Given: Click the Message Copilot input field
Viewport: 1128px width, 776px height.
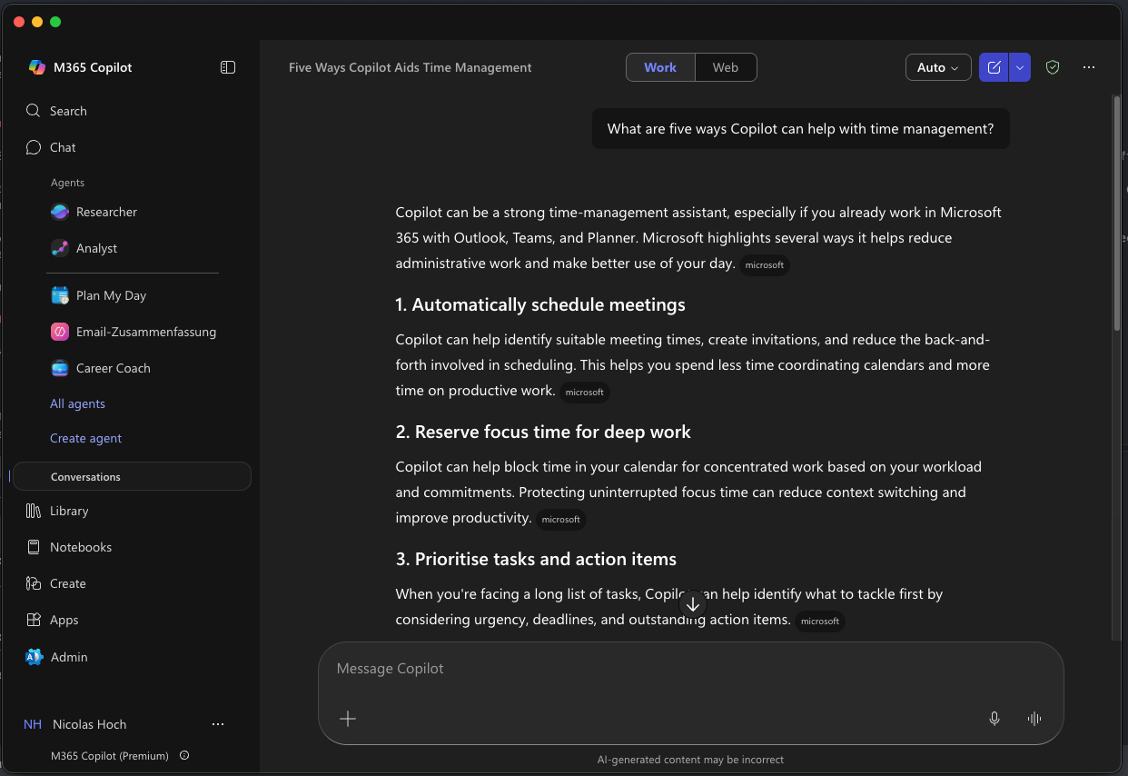Looking at the screenshot, I should pos(690,669).
